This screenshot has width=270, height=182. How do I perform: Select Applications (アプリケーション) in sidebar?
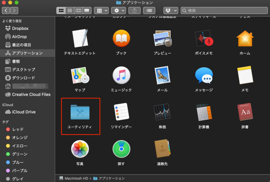[28, 53]
